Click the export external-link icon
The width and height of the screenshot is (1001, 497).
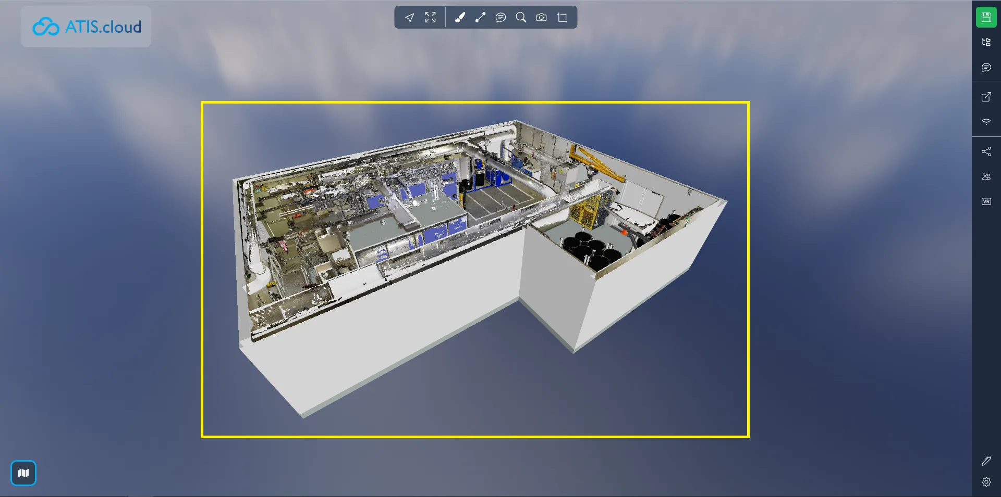point(986,97)
